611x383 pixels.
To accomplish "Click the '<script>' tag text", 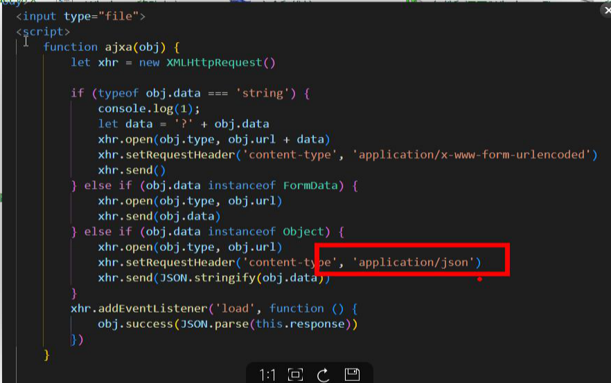I will pyautogui.click(x=43, y=32).
